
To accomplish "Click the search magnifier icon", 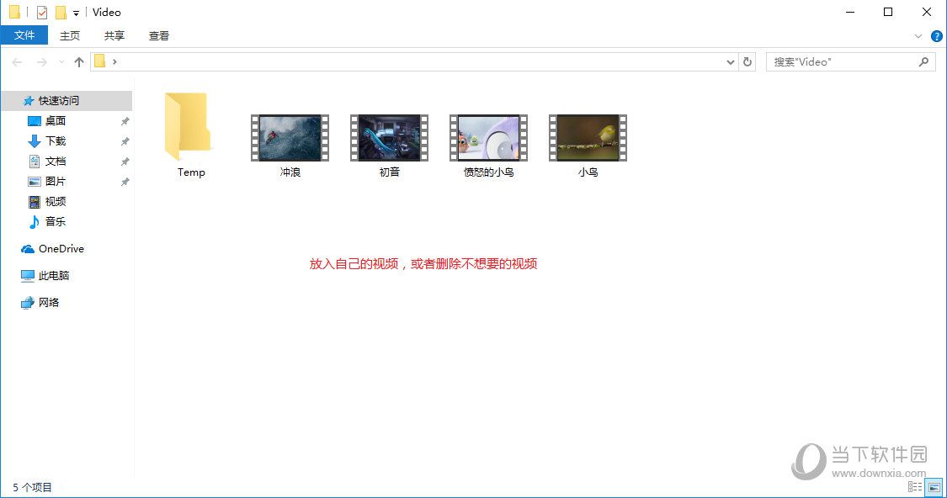I will (923, 61).
